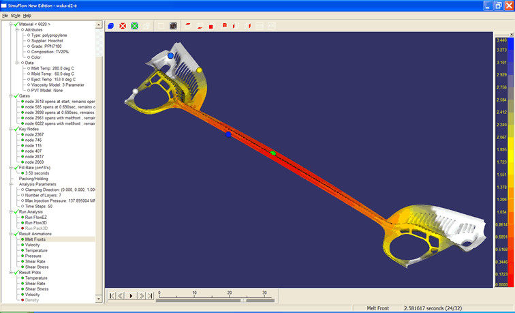
Task: Click the black bounding frame toolbar icon
Action: pos(173,26)
